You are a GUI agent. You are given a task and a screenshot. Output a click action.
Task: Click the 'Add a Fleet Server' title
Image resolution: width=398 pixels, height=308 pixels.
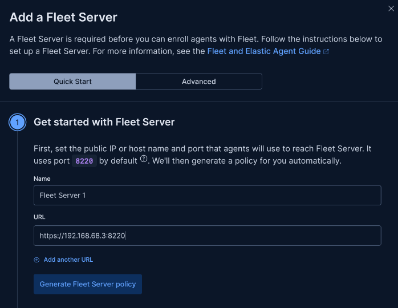coord(63,17)
